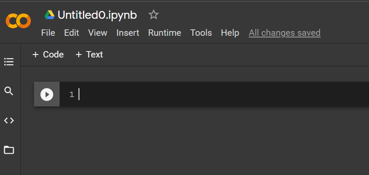Run the code cell with the play button
Screen dimensions: 369x175
tap(47, 95)
